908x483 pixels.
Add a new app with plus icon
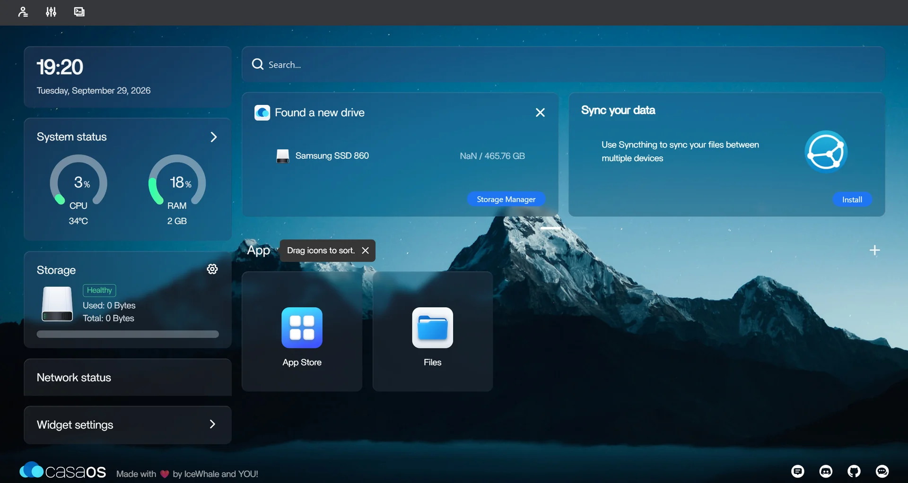(875, 250)
